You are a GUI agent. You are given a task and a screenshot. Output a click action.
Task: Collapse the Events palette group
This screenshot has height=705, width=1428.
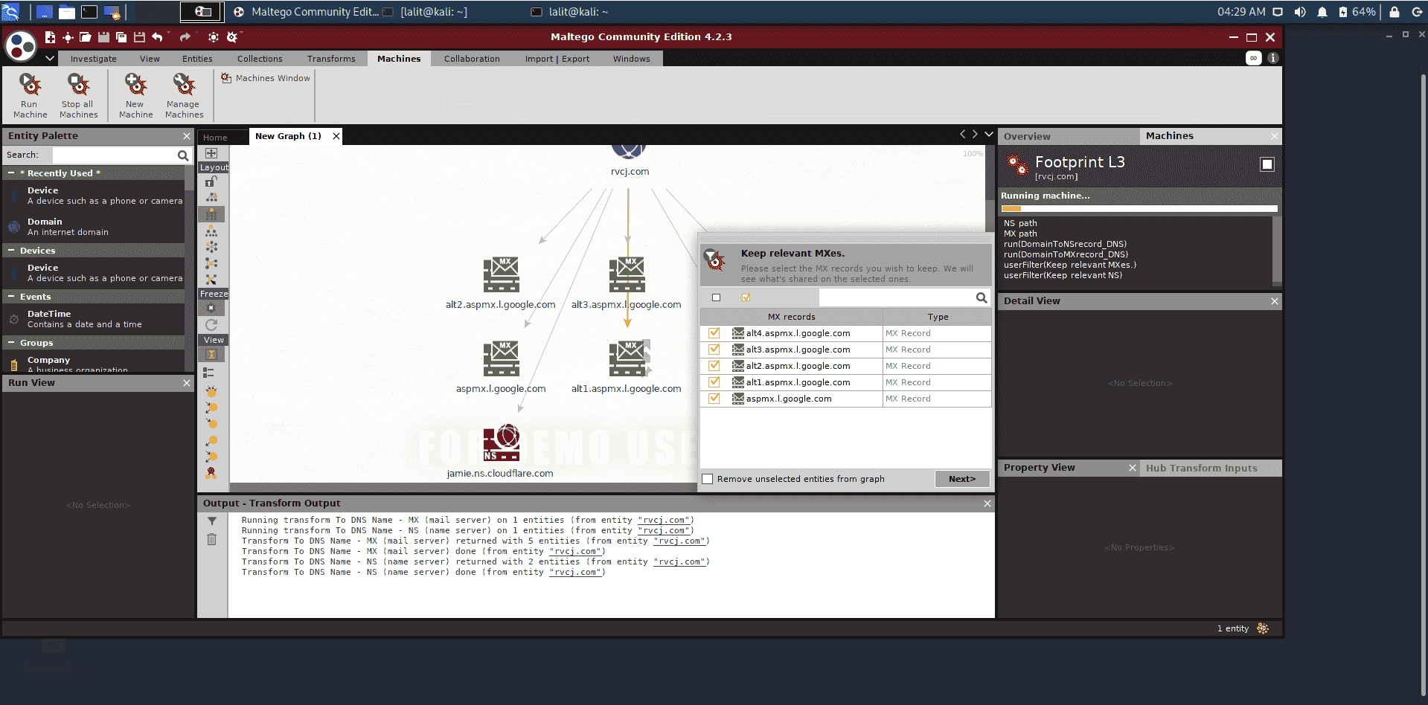11,296
